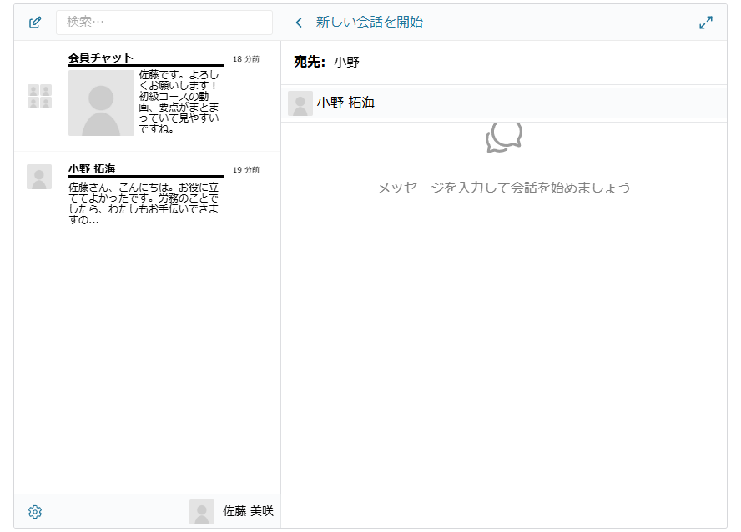Click the compose new message pencil icon

tap(35, 23)
